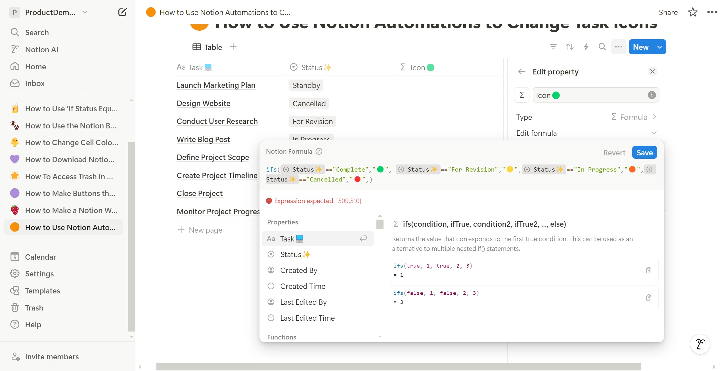727x371 pixels.
Task: Click Share in top bar
Action: point(668,12)
